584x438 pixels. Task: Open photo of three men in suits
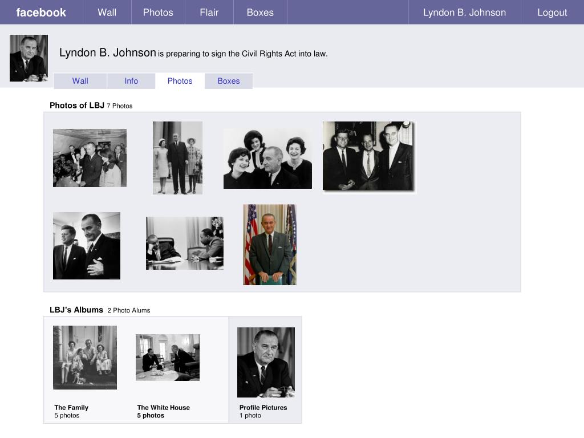(x=369, y=157)
